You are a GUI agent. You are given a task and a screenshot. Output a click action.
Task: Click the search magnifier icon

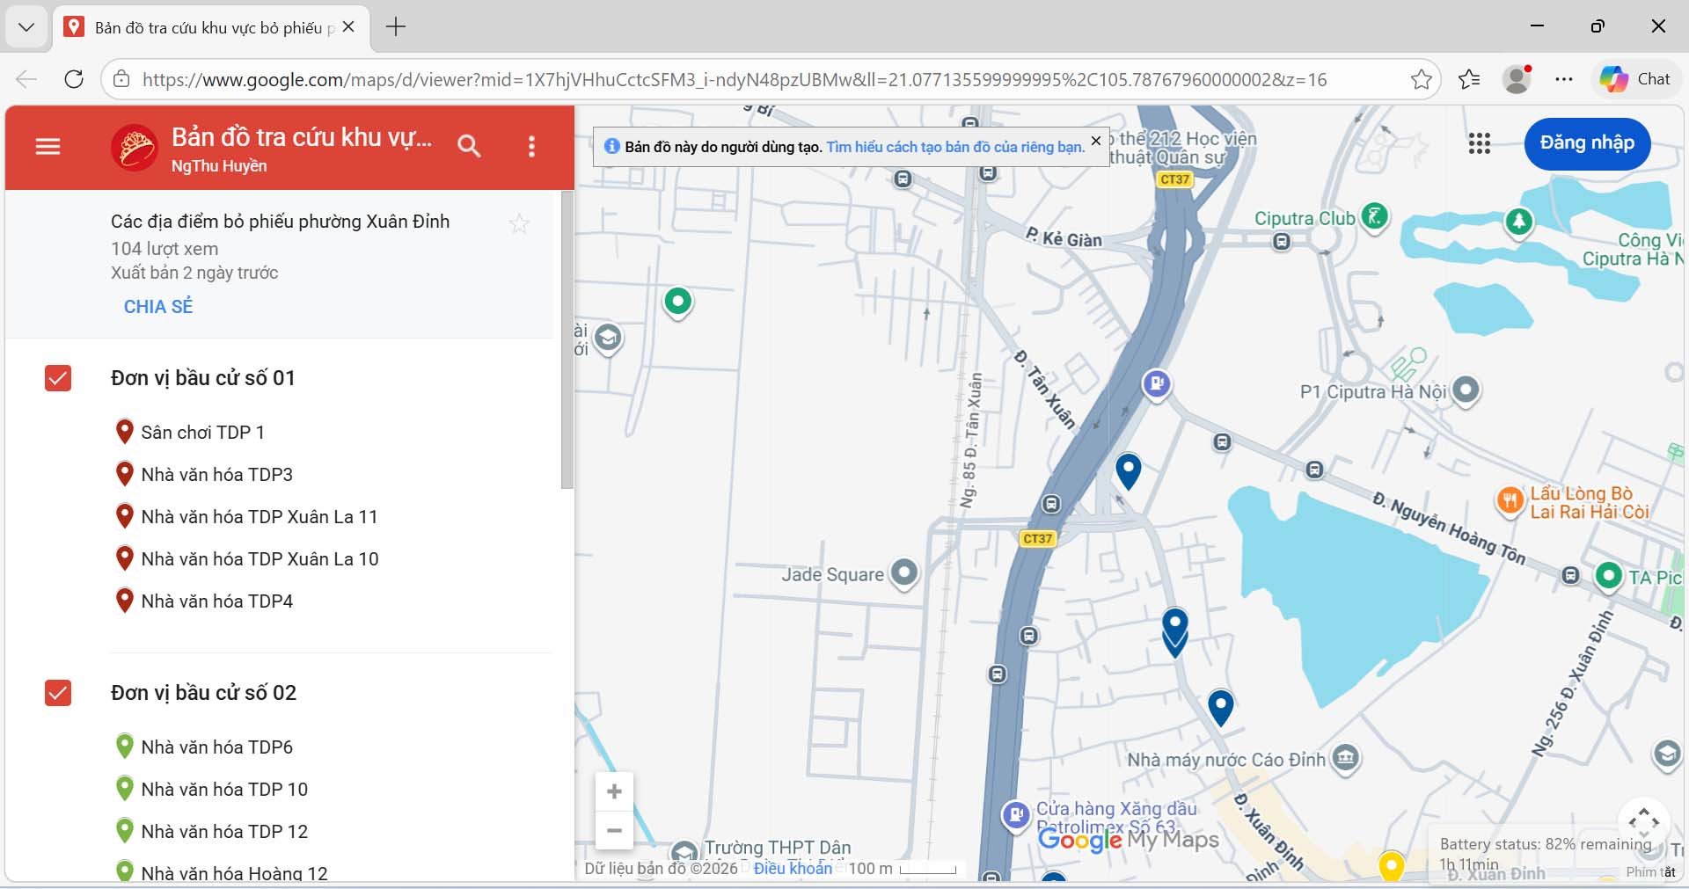pos(469,146)
